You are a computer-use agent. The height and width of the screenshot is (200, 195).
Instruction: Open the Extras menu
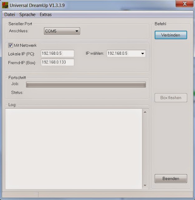46,15
